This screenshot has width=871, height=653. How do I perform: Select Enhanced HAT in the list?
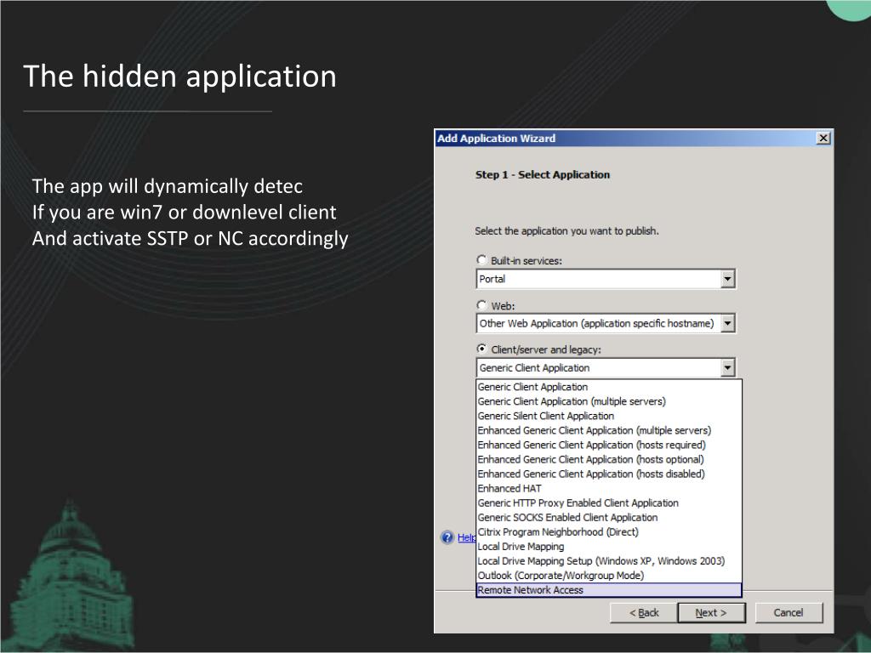pos(609,488)
